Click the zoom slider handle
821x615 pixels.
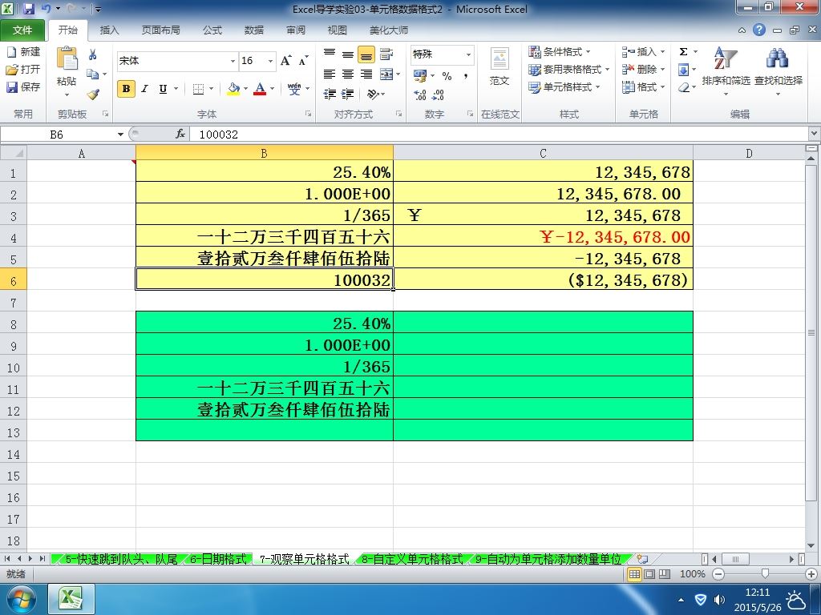[x=765, y=573]
